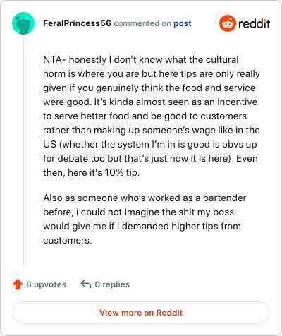
Task: Click the 'commented on' text
Action: pyautogui.click(x=142, y=23)
